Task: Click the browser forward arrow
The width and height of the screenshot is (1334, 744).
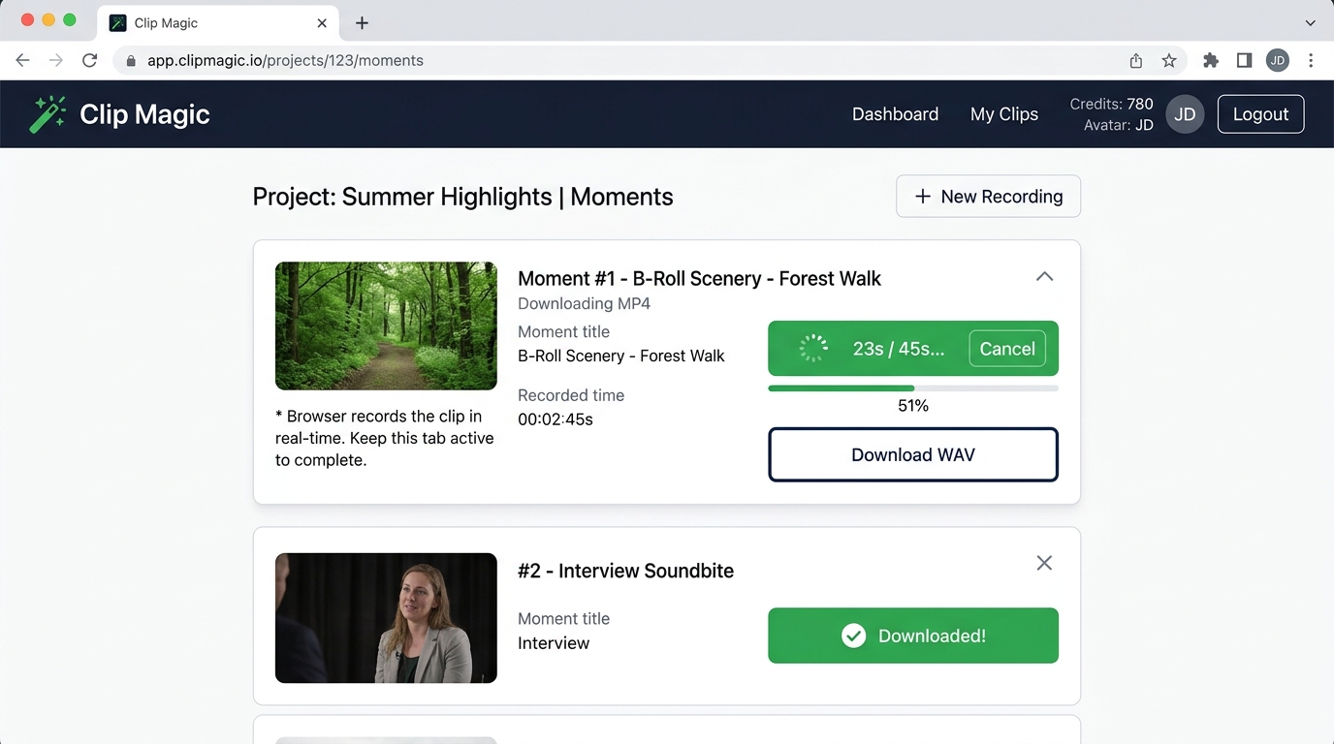Action: 56,60
